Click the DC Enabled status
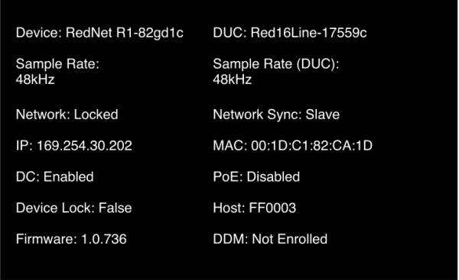459x280 pixels. click(55, 177)
